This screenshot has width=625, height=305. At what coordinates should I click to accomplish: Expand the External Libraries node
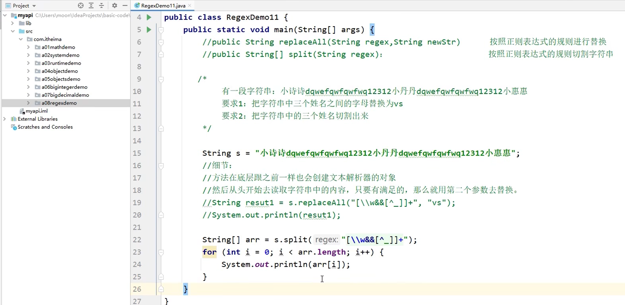[4, 119]
